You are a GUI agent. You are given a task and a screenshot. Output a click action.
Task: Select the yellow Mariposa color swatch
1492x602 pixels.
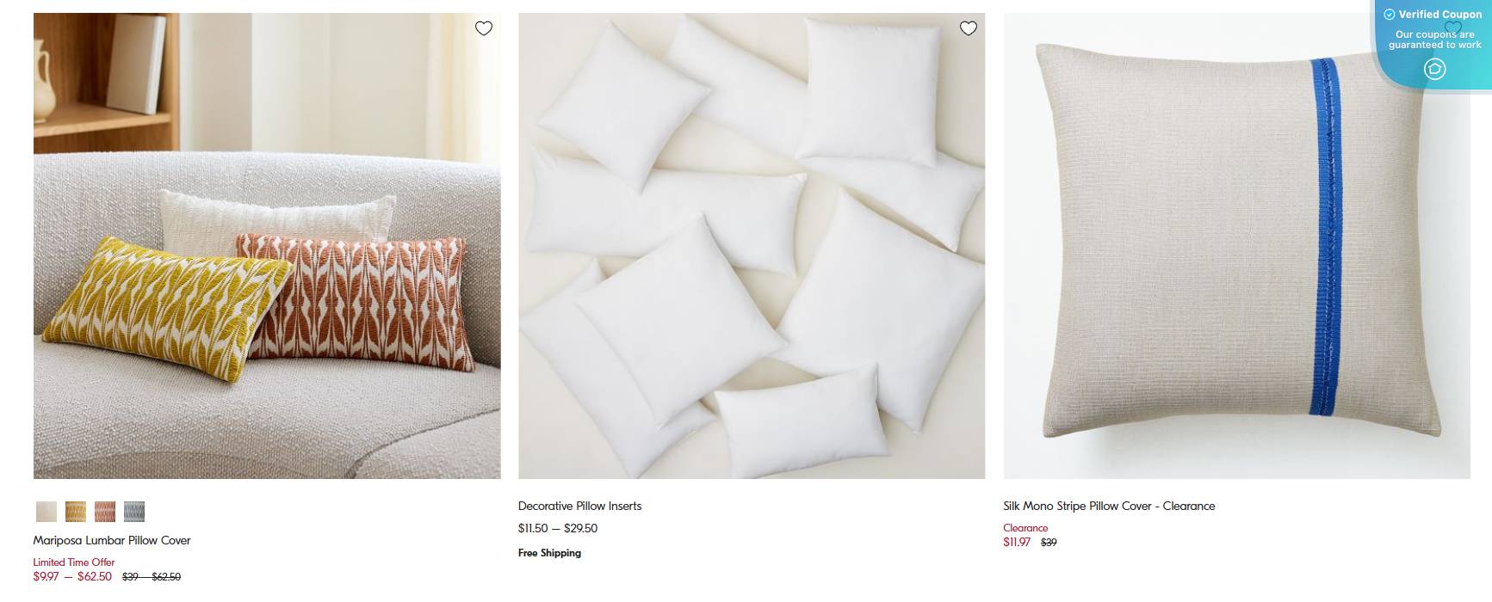[75, 512]
